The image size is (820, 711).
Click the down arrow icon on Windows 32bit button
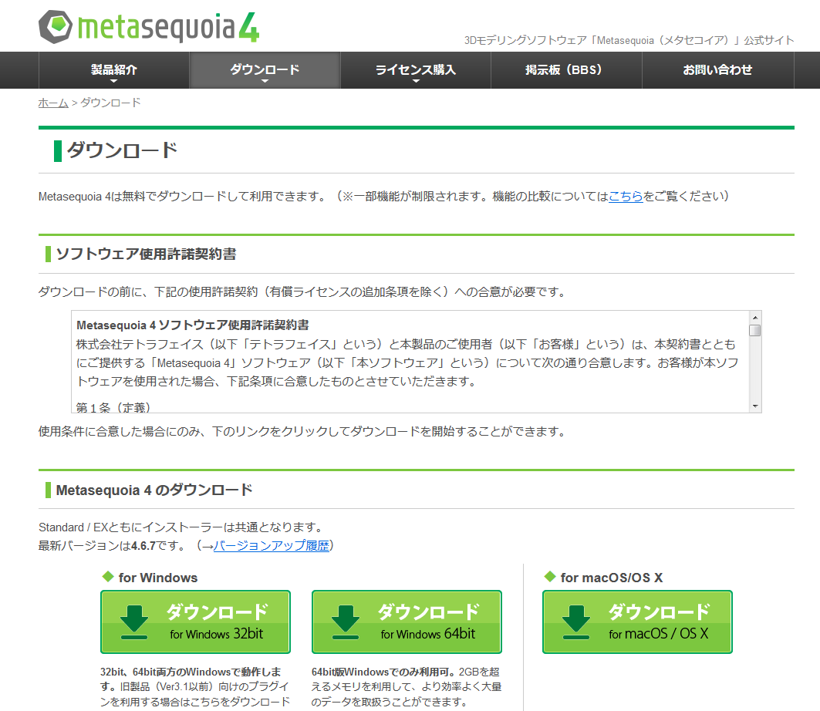click(134, 622)
